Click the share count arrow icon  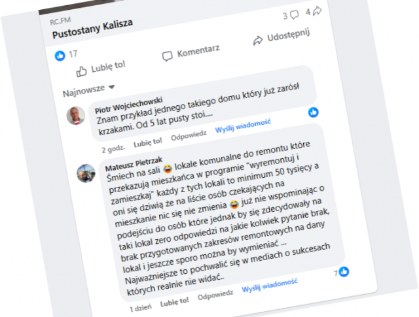pos(317,10)
